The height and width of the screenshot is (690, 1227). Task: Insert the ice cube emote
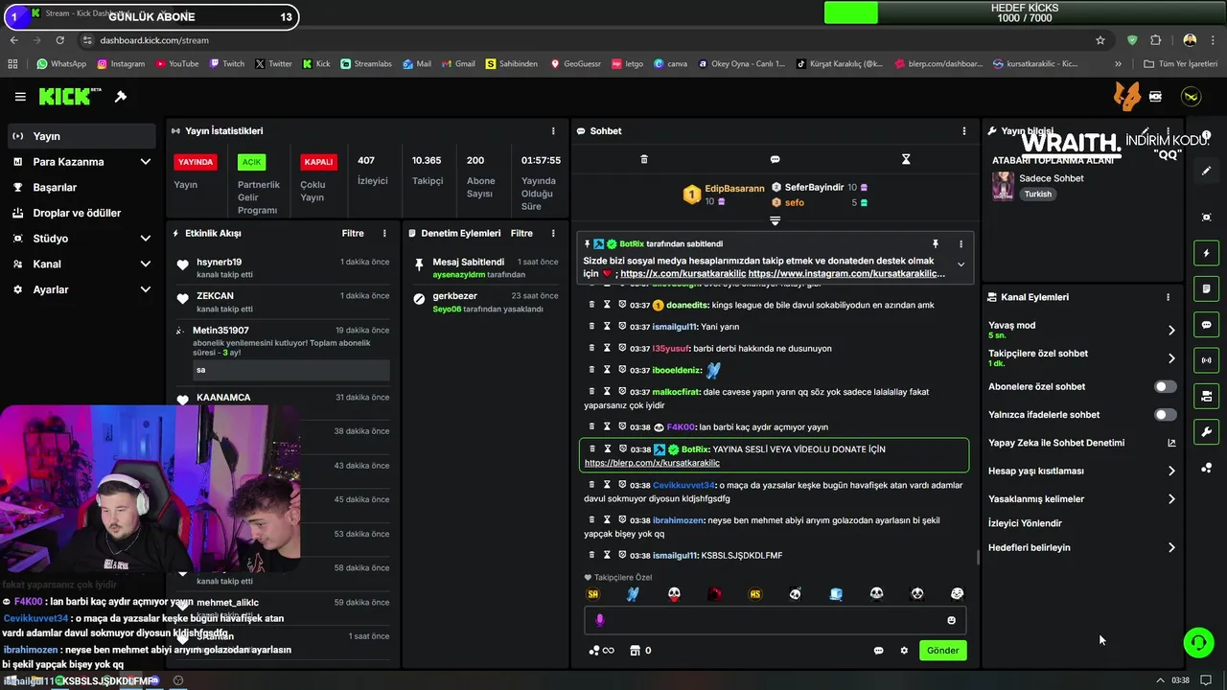point(836,594)
